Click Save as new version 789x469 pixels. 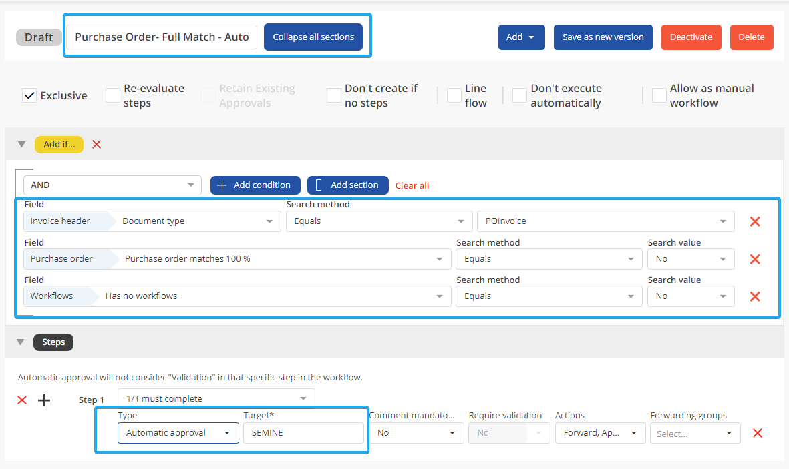[x=603, y=37]
